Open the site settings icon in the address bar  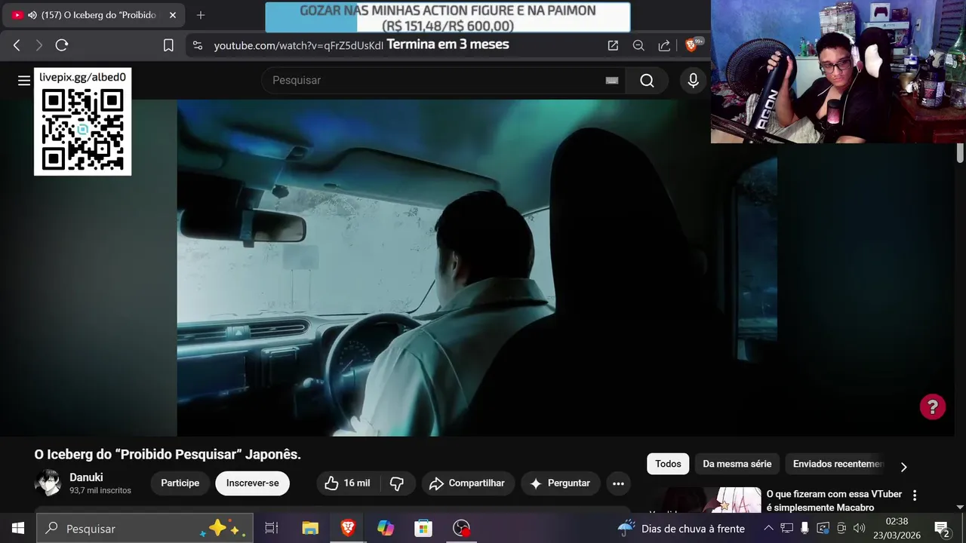coord(198,45)
